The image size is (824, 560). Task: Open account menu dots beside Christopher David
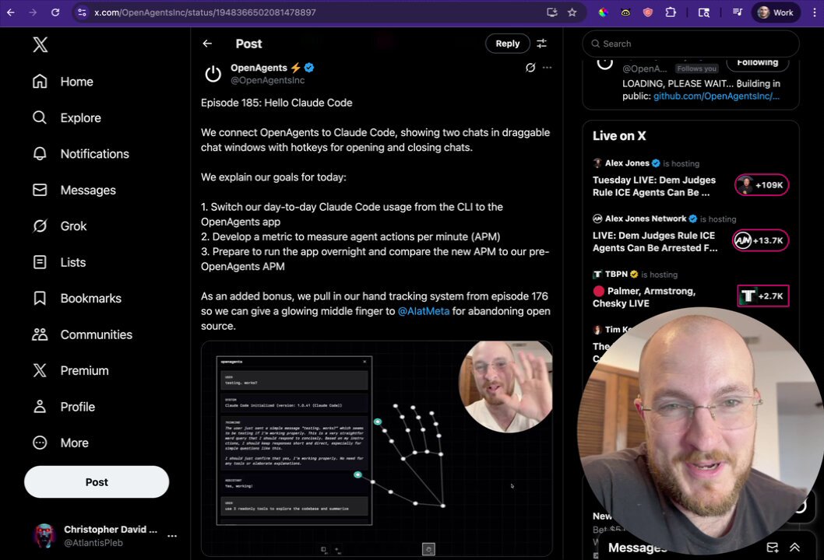tap(172, 536)
